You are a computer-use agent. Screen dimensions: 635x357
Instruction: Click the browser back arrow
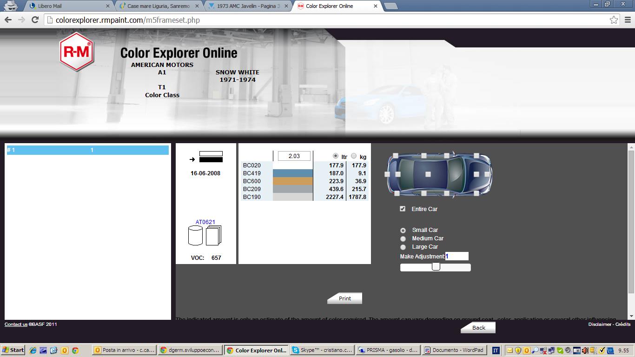(8, 20)
